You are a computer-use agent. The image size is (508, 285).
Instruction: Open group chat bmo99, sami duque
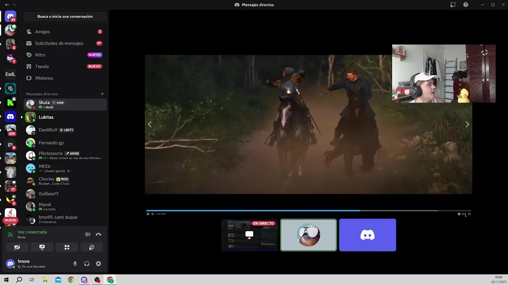click(65, 219)
